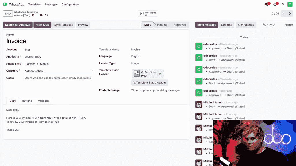
Task: Click the discard changes undo icon
Action: click(47, 15)
